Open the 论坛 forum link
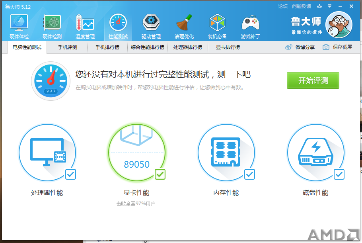The image size is (362, 243). coord(283,6)
